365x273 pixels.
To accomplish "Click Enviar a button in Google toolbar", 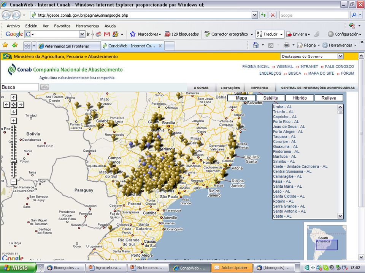I will 298,35.
